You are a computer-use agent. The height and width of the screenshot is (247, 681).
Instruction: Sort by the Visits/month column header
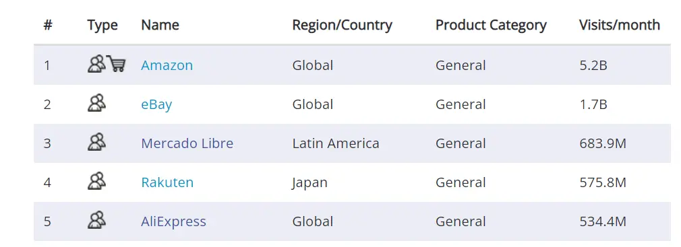click(x=620, y=25)
